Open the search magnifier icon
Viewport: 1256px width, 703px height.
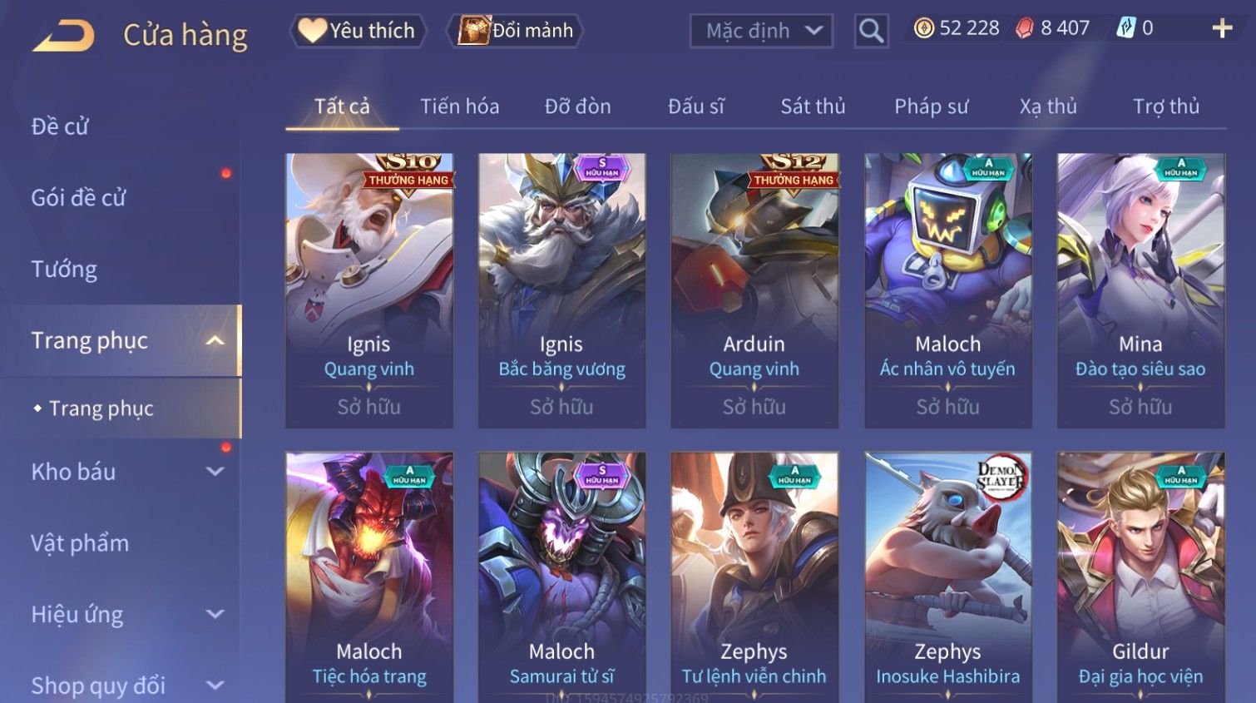click(871, 32)
